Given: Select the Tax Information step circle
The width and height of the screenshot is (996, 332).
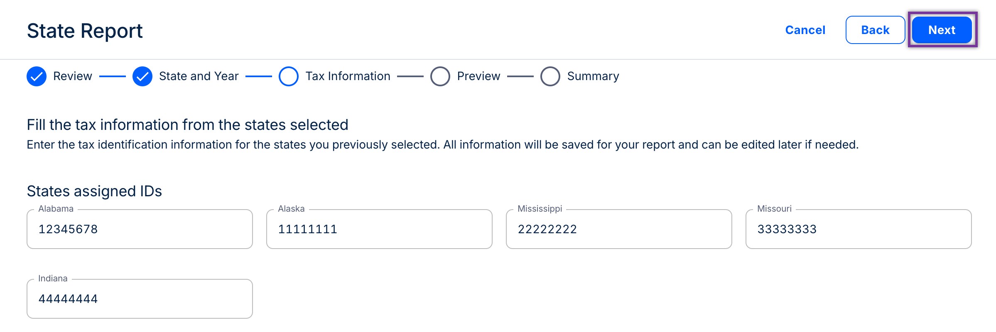Looking at the screenshot, I should (289, 76).
